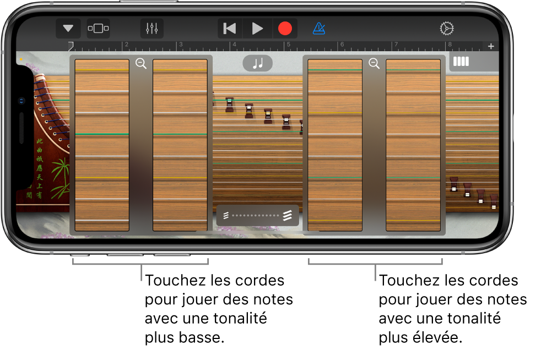Viewport: 541px width, 350px height.
Task: Open the Tracks view button
Action: pos(98,28)
